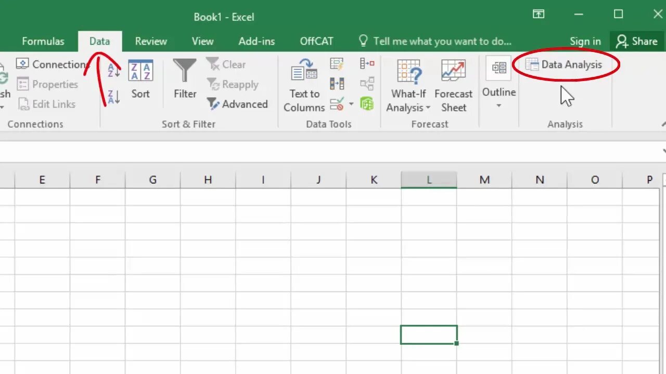Create a Forecast Sheet
This screenshot has width=666, height=374.
(454, 86)
